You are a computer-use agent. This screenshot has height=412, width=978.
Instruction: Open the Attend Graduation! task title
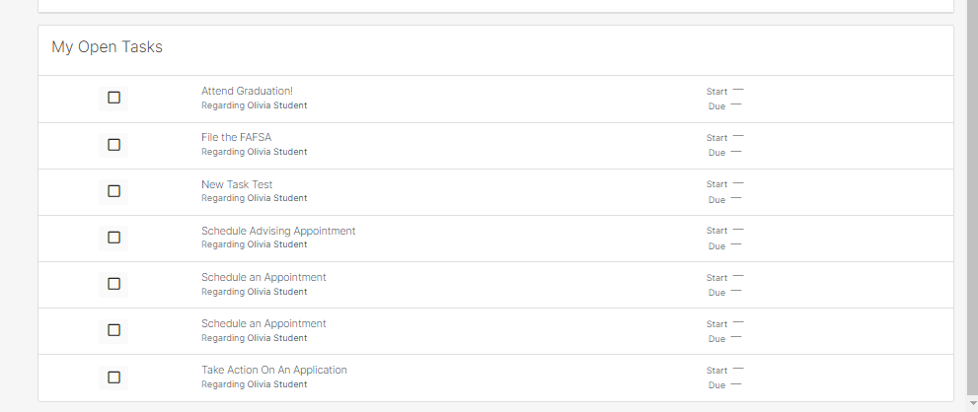tap(247, 91)
